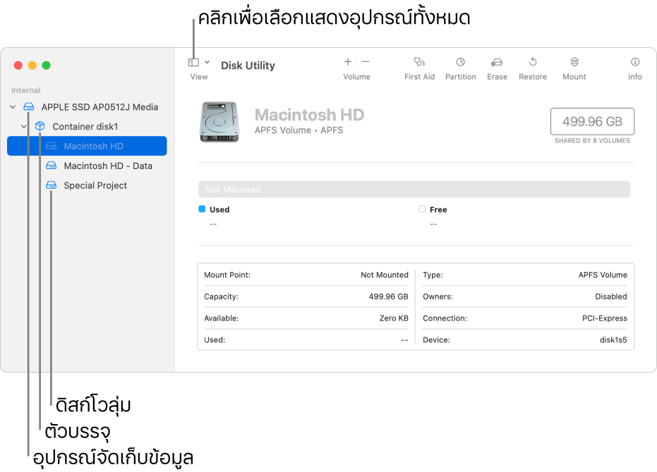The width and height of the screenshot is (657, 472).
Task: Click the Volume toolbar label
Action: [x=356, y=77]
